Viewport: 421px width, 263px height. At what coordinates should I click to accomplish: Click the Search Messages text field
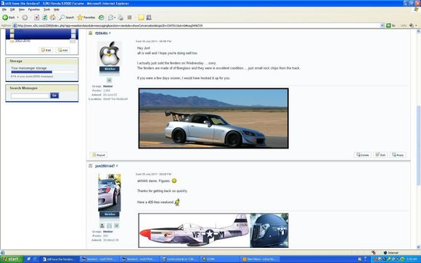(30, 96)
